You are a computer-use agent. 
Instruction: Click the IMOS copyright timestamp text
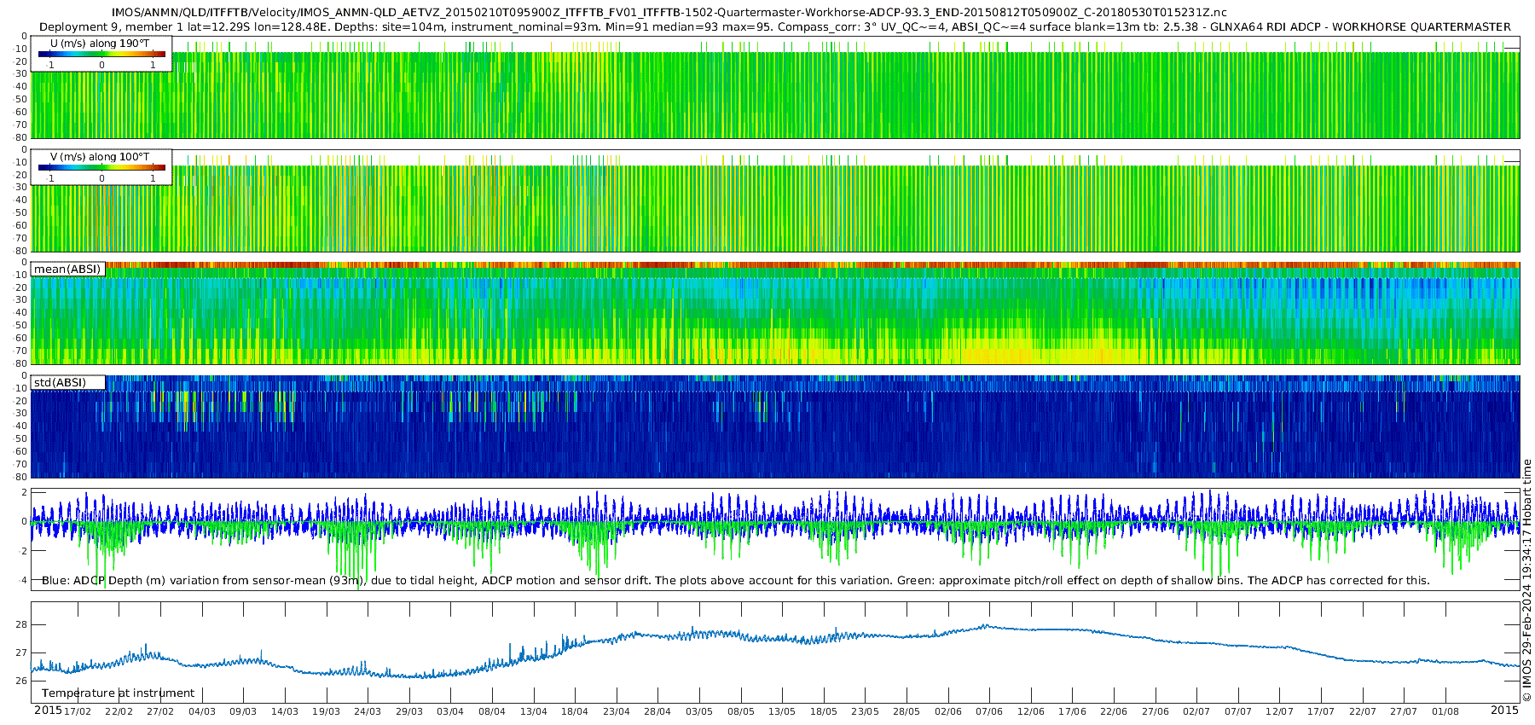coord(1526,580)
